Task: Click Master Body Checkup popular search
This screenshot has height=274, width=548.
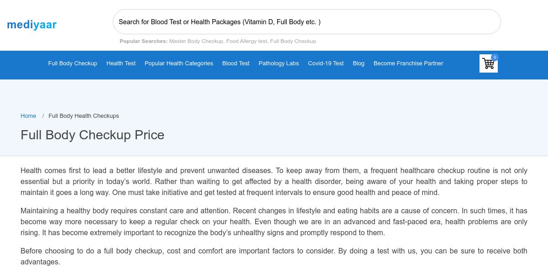Action: click(x=196, y=41)
